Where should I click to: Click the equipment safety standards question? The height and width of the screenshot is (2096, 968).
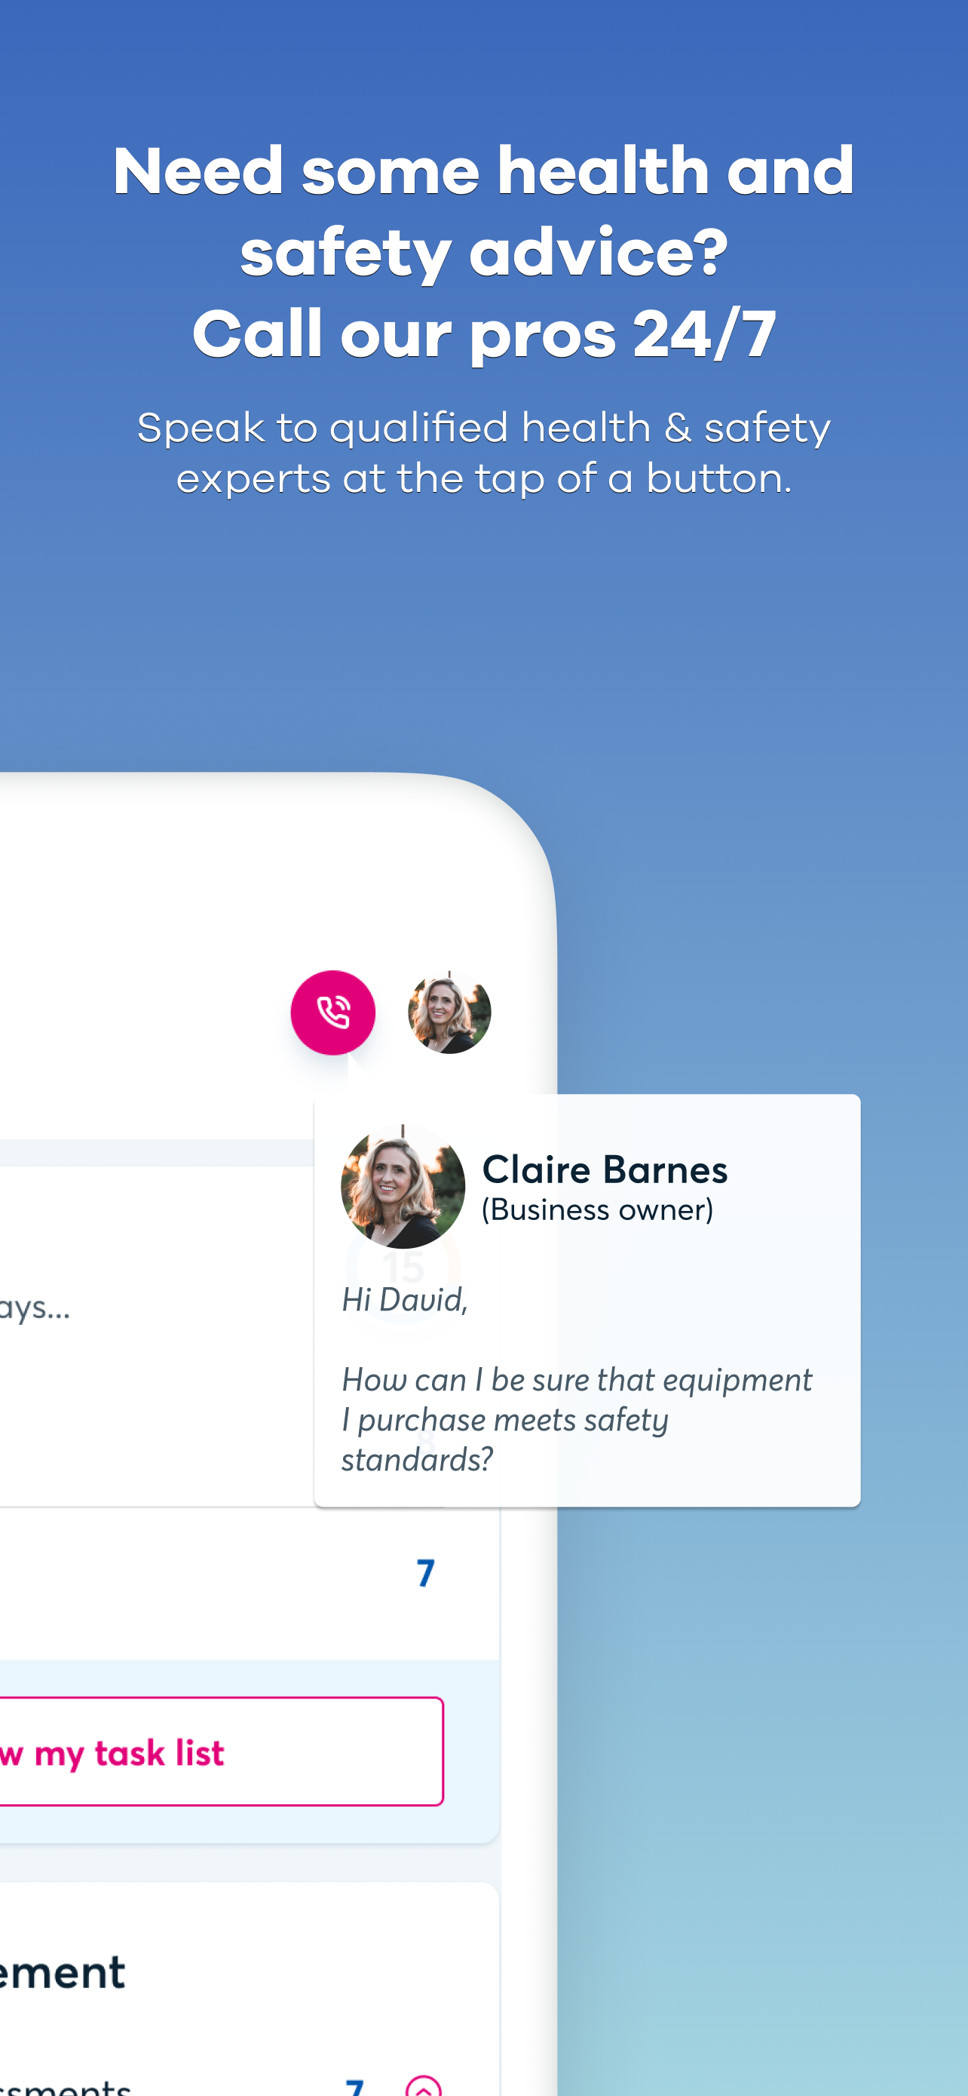click(x=576, y=1420)
